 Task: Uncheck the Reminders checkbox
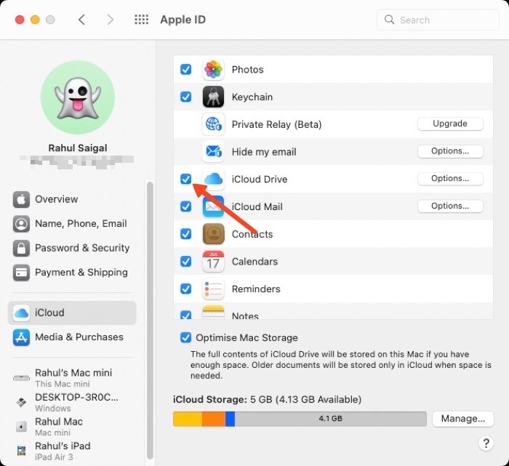pyautogui.click(x=185, y=289)
